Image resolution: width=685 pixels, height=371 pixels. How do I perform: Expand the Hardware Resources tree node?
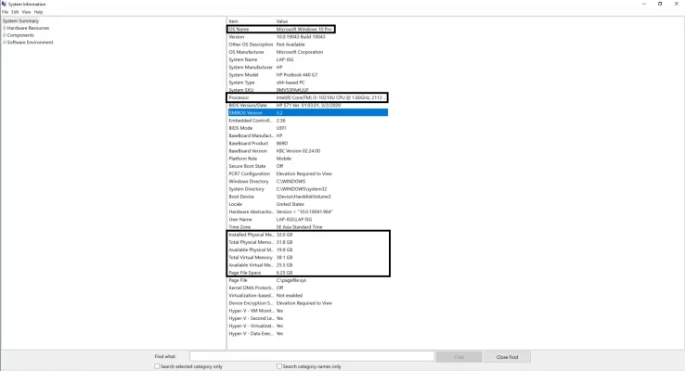(5, 28)
